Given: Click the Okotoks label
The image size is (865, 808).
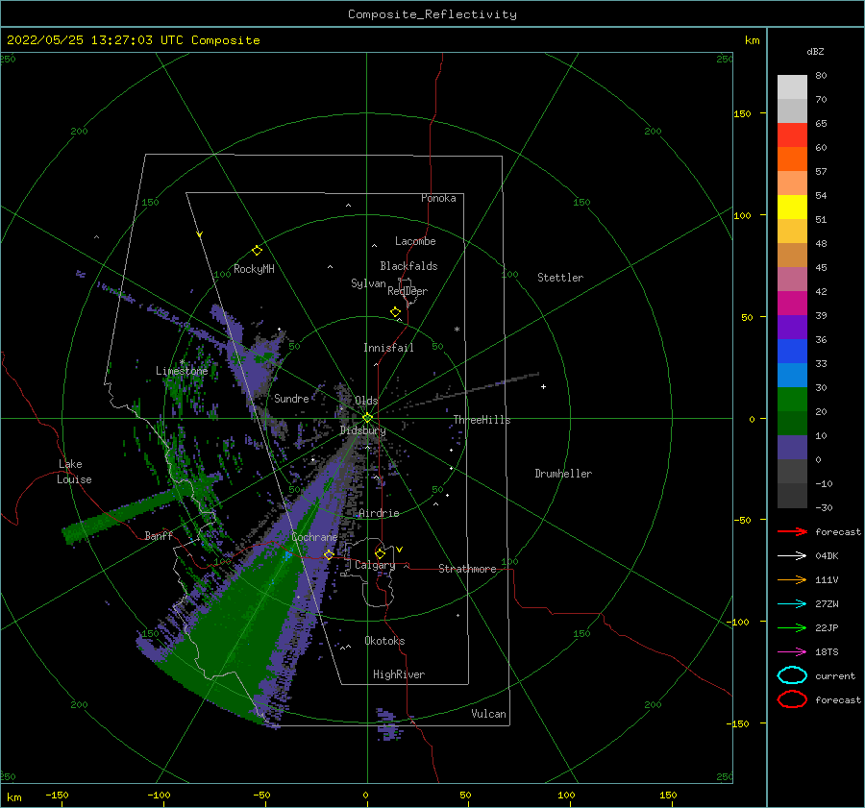Looking at the screenshot, I should pyautogui.click(x=384, y=641).
